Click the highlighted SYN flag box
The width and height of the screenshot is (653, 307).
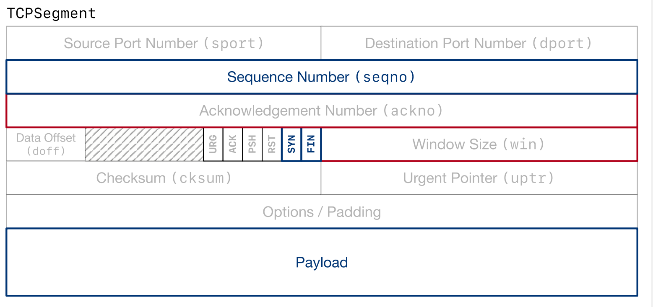coord(291,144)
